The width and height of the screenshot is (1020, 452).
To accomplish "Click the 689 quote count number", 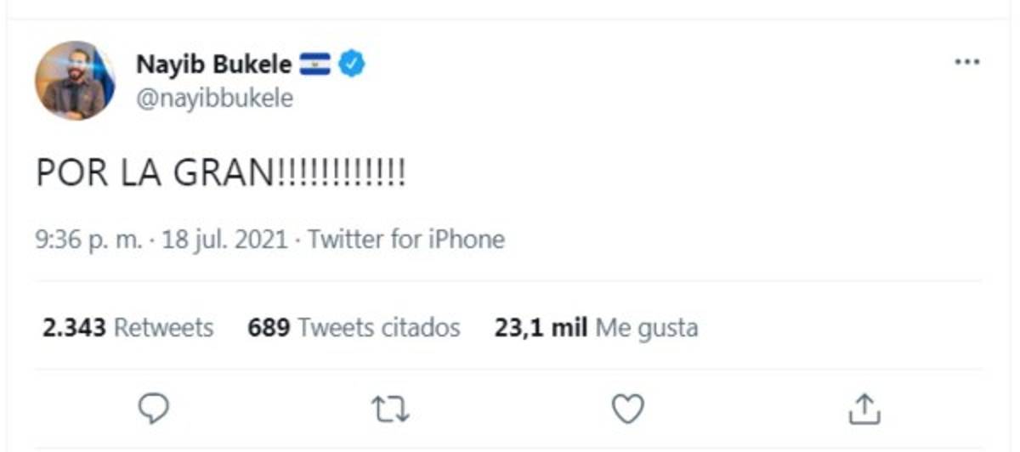I will point(269,328).
